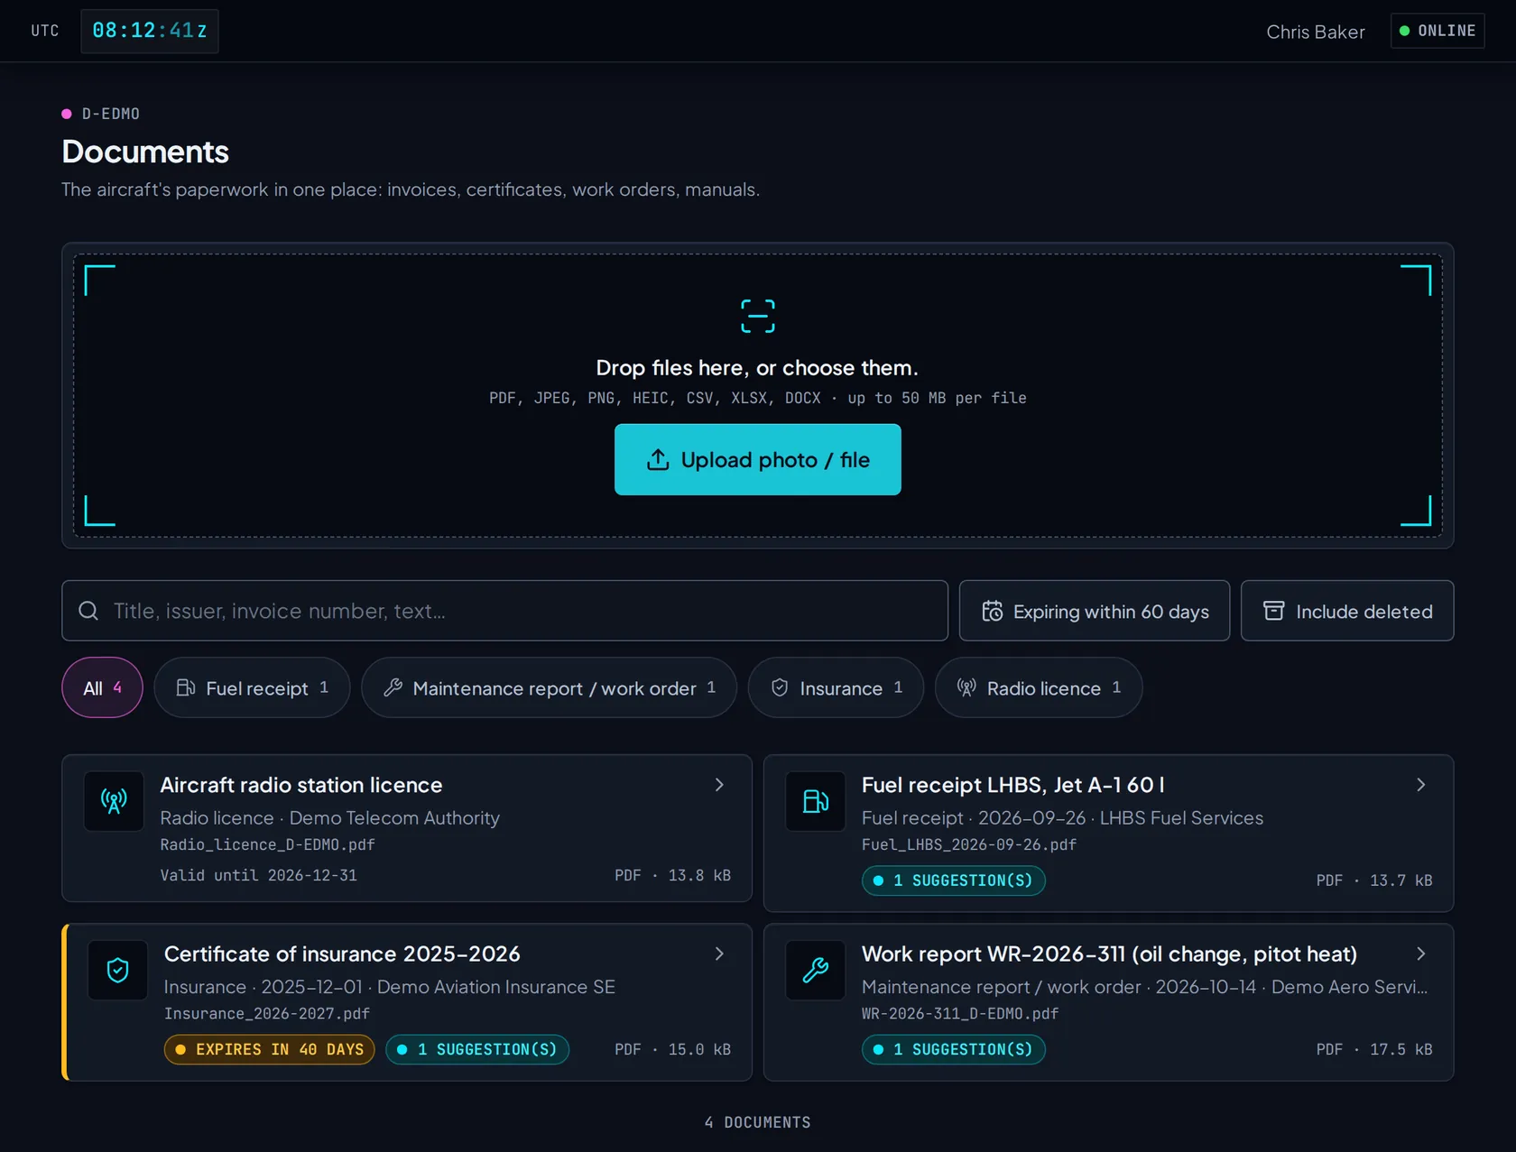
Task: Click the EXPIRES IN 40 DAYS badge
Action: click(269, 1049)
